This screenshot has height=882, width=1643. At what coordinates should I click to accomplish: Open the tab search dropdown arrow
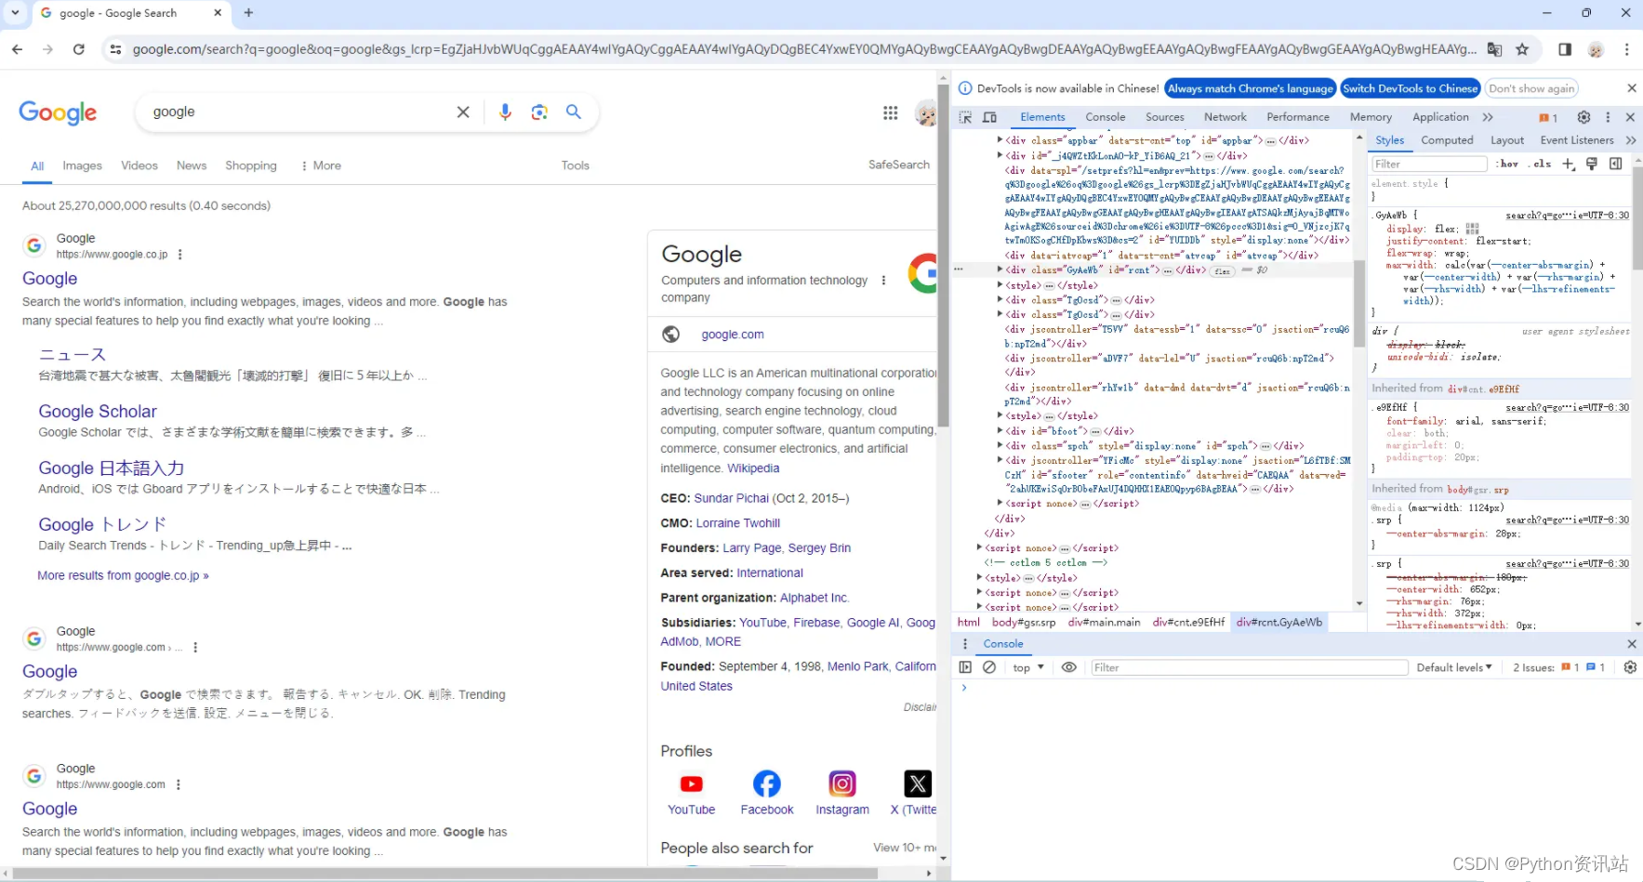15,13
